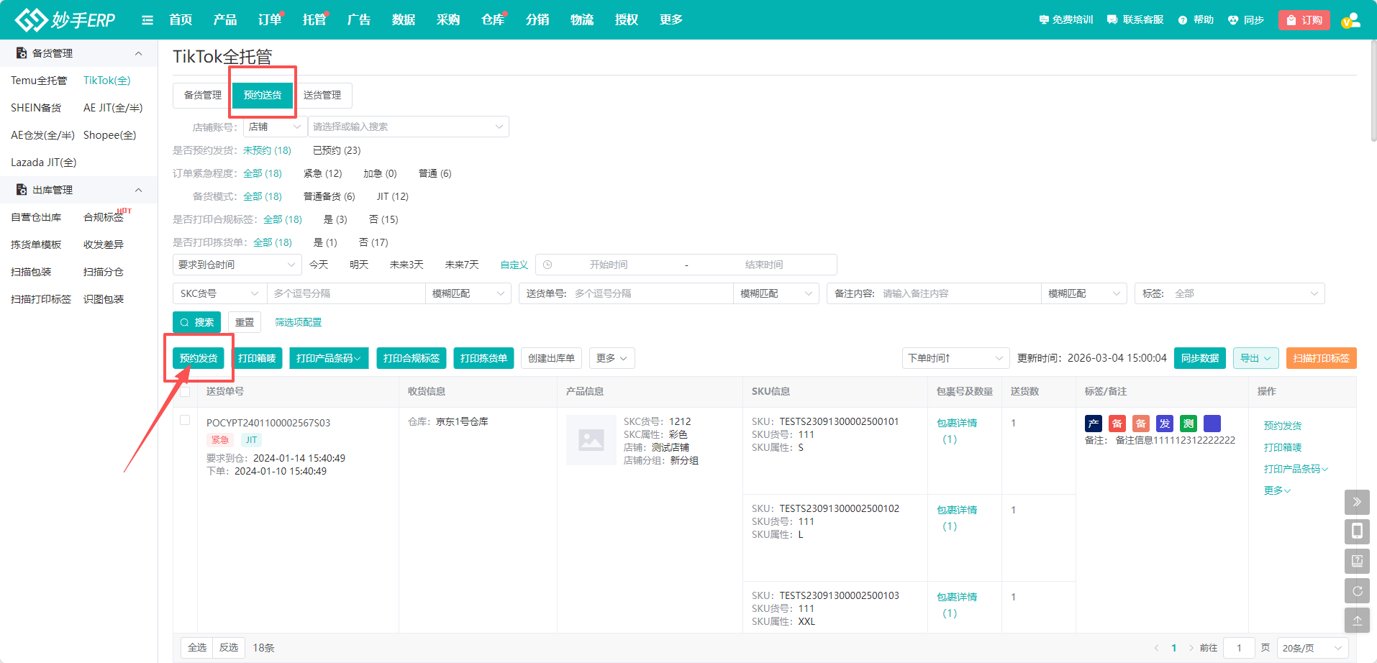Click the floating refresh icon
The image size is (1377, 663).
[x=1357, y=591]
